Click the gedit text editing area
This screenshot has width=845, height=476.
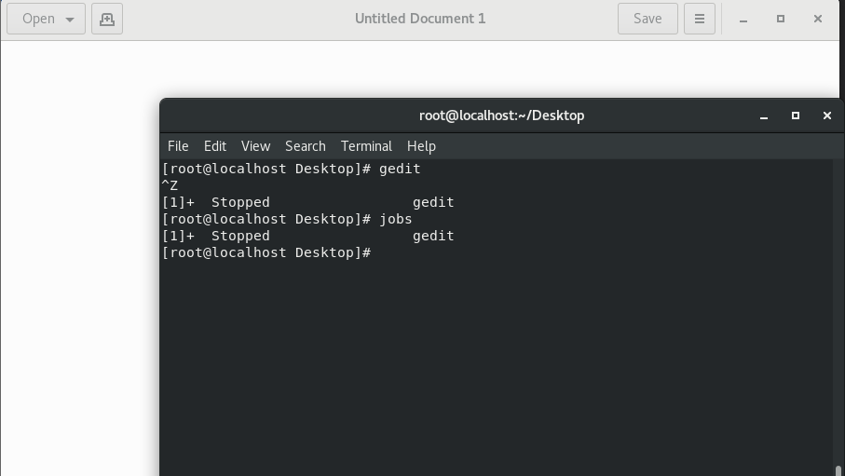(81, 259)
